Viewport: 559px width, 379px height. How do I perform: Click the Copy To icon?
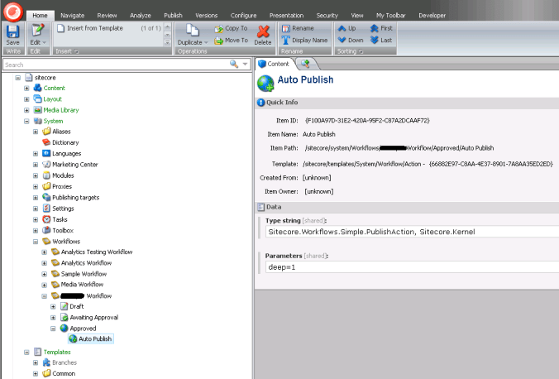[x=218, y=29]
